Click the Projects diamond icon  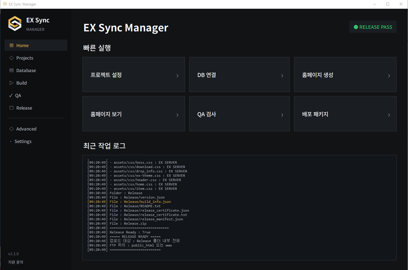(12, 58)
